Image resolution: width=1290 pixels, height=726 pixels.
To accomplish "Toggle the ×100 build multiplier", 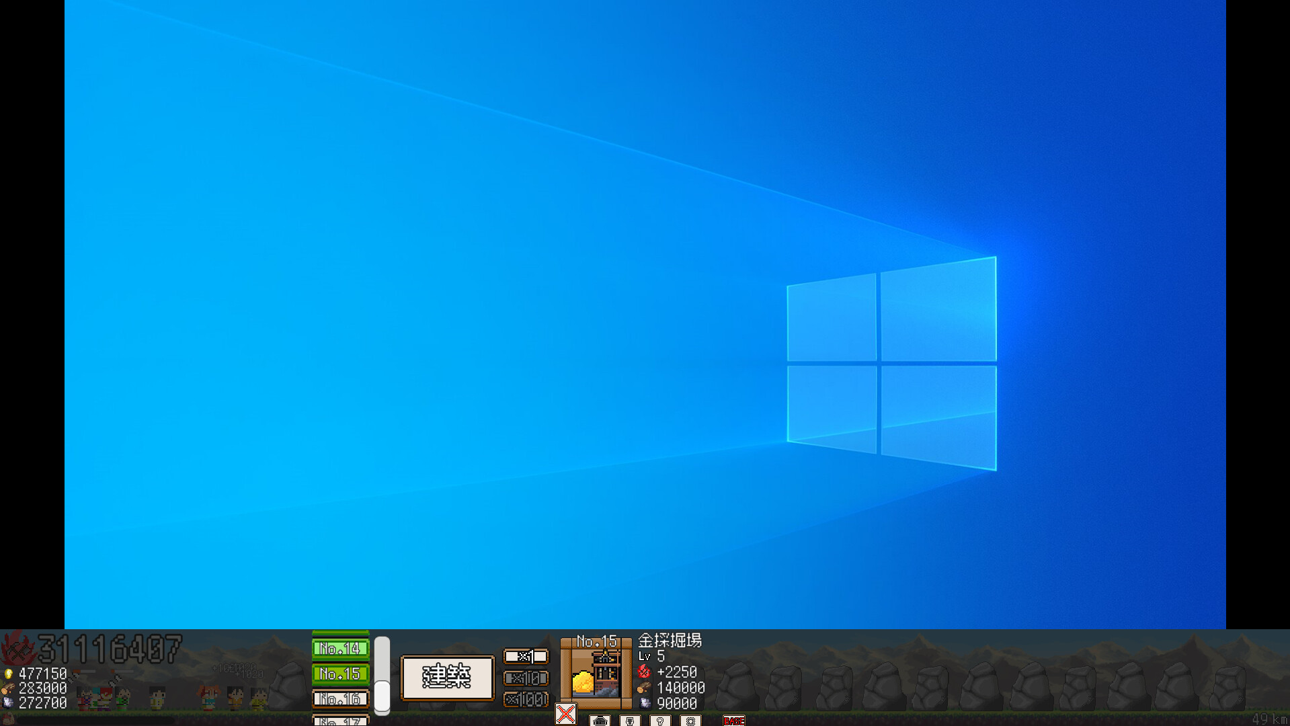I will tap(526, 700).
